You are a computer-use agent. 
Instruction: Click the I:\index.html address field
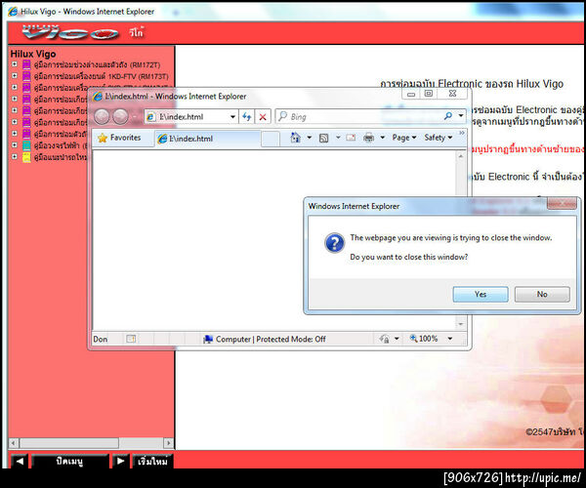tap(187, 117)
